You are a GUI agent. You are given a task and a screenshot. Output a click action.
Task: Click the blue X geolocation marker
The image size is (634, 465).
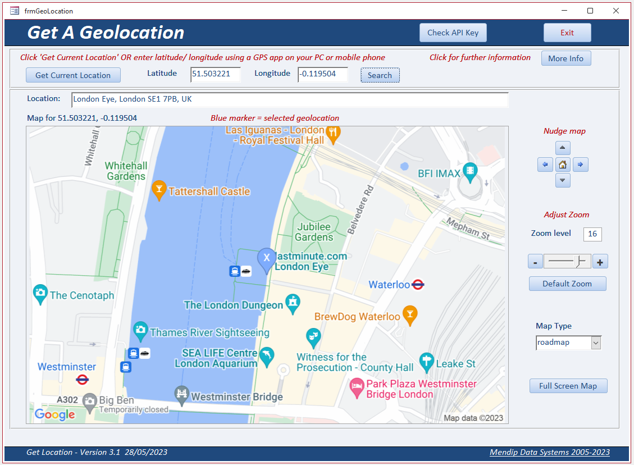266,259
